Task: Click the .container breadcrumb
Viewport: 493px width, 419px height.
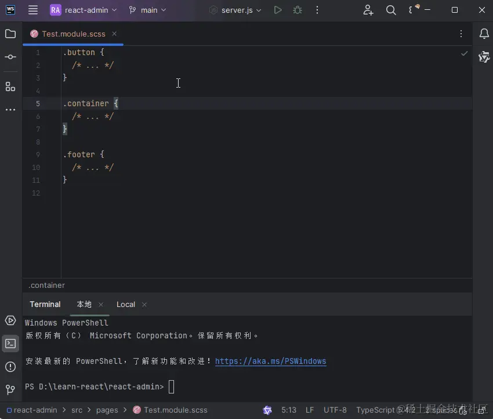Action: pos(46,286)
